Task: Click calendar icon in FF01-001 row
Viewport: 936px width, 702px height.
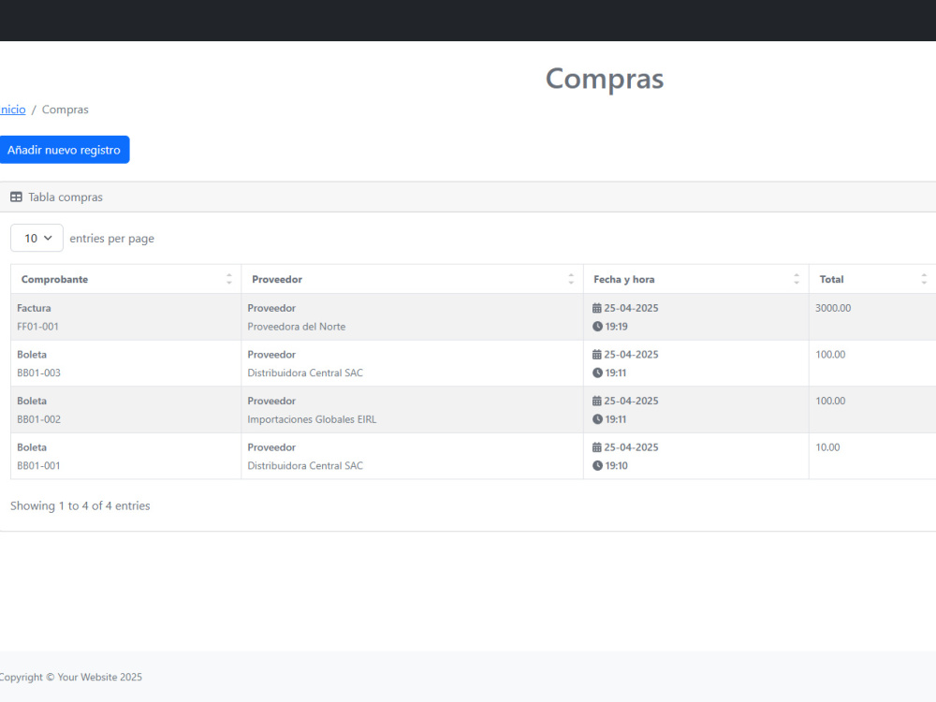Action: (597, 308)
